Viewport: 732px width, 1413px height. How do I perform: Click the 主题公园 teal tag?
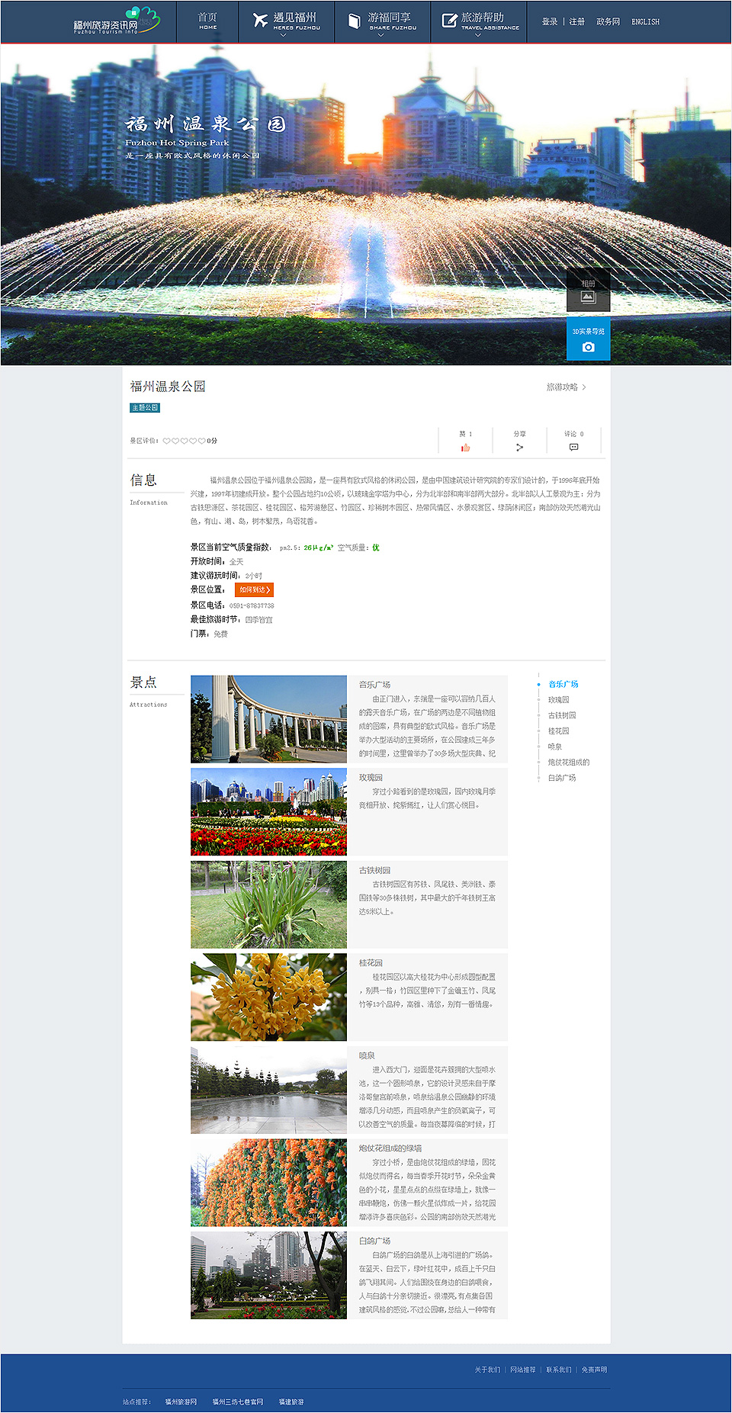[x=145, y=408]
